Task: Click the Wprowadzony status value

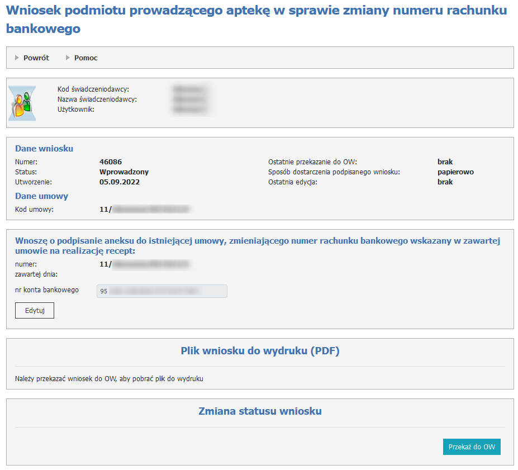Action: point(123,172)
